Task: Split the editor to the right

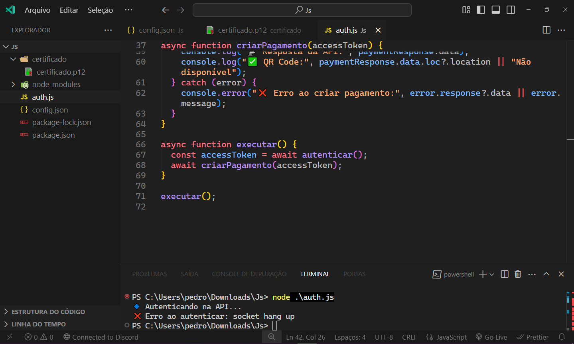Action: (x=546, y=30)
